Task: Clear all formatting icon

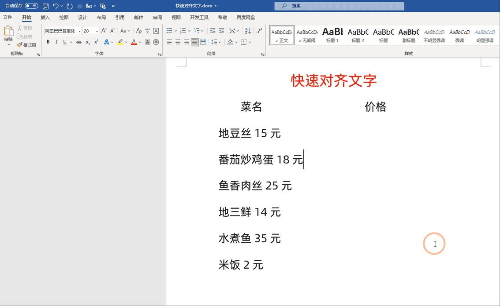Action: pyautogui.click(x=139, y=31)
